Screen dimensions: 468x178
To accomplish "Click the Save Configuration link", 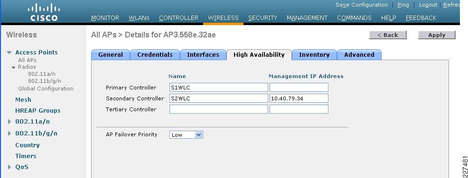I will click(x=362, y=5).
